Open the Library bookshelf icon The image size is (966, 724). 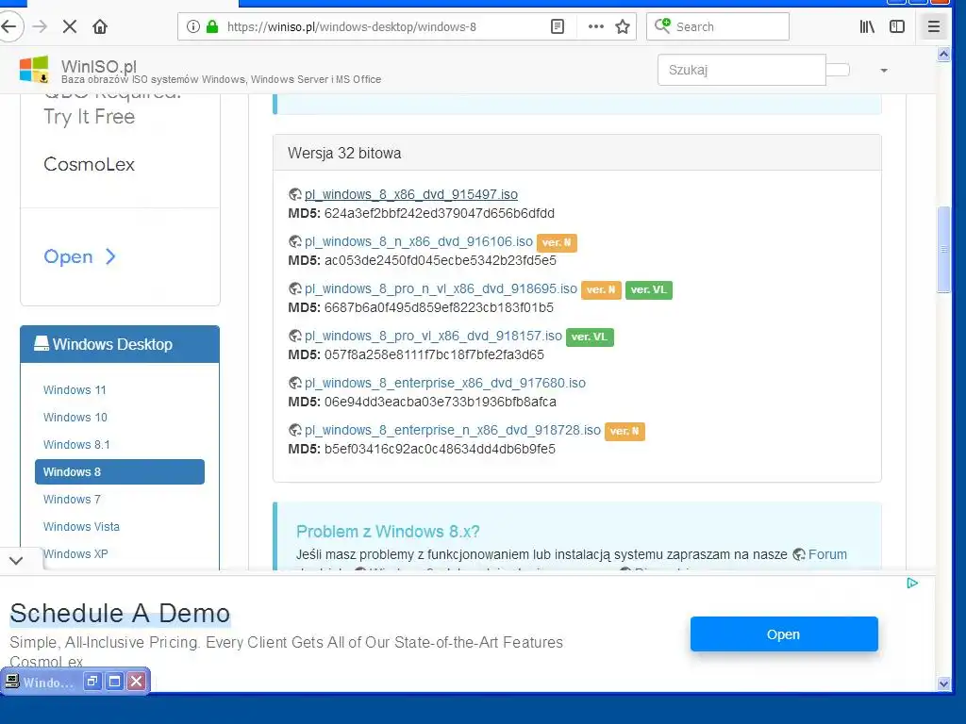click(867, 26)
